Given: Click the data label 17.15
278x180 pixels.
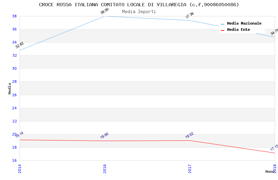Looking at the screenshot, I should [274, 148].
